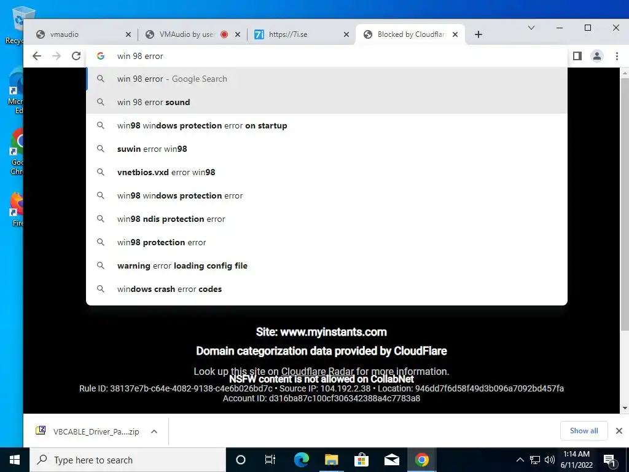629x472 pixels.
Task: Pick the windows crash error codes suggestion
Action: pos(327,289)
